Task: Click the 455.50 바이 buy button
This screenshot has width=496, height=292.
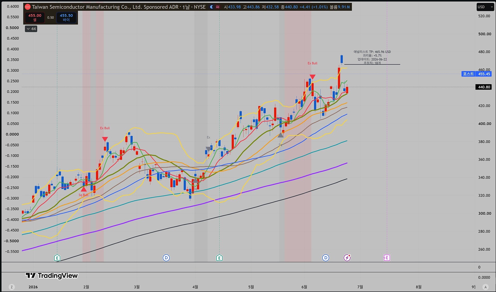Action: (x=66, y=17)
